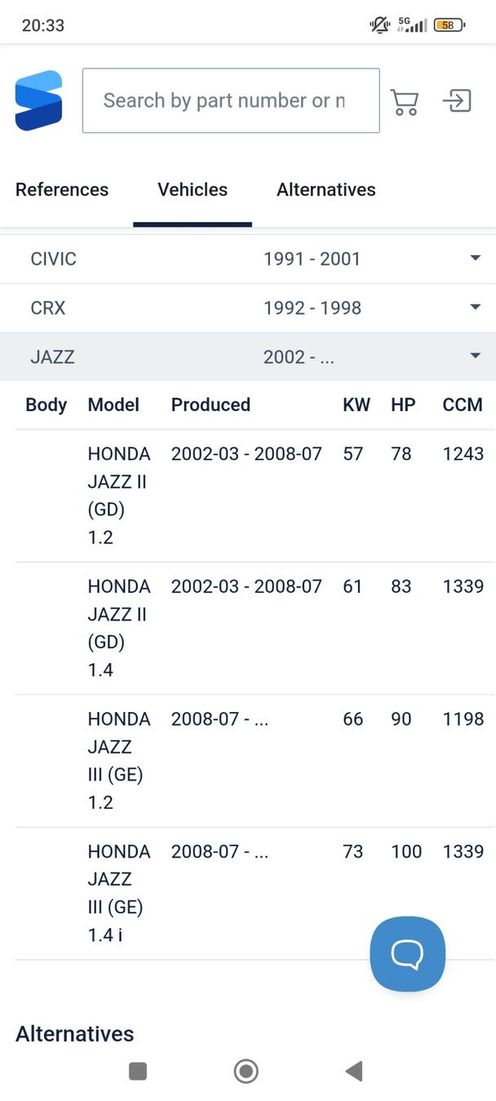Switch to the References tab
The height and width of the screenshot is (1101, 496).
click(62, 190)
